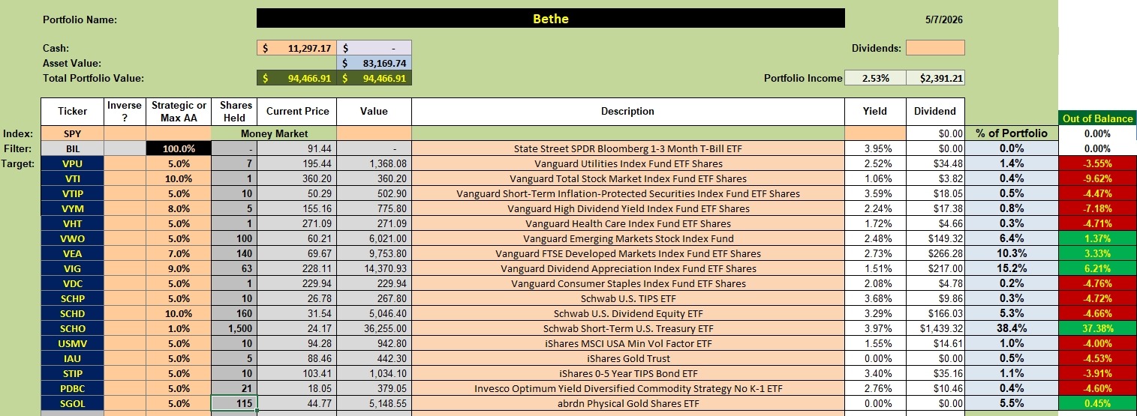Click the Shares Held column header
This screenshot has height=416, width=1137.
(233, 111)
